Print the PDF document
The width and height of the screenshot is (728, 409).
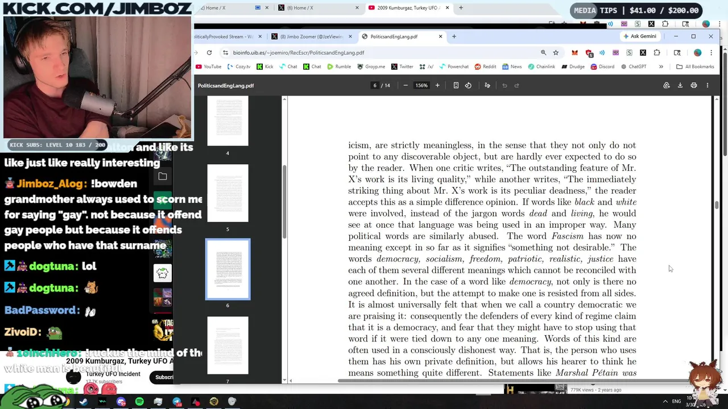pos(694,85)
